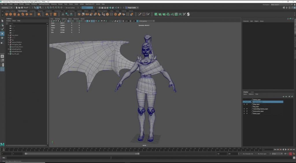
Task: Toggle playback P of Meg_Layer
Action: point(247,104)
